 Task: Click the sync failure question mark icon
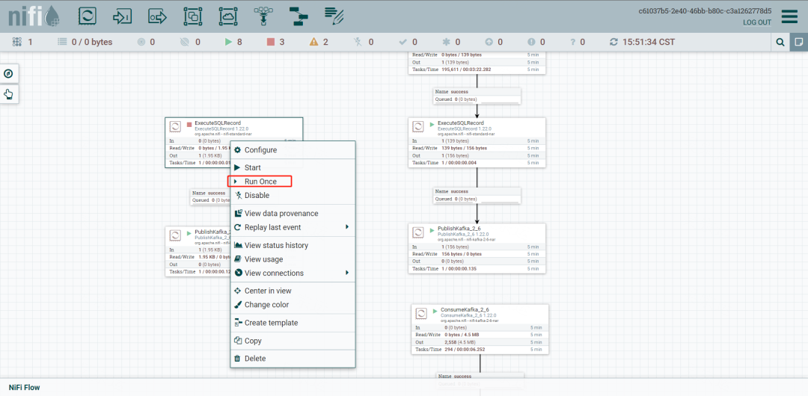click(572, 43)
